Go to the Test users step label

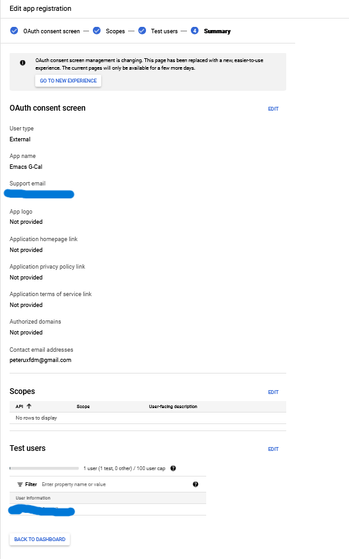click(x=164, y=31)
